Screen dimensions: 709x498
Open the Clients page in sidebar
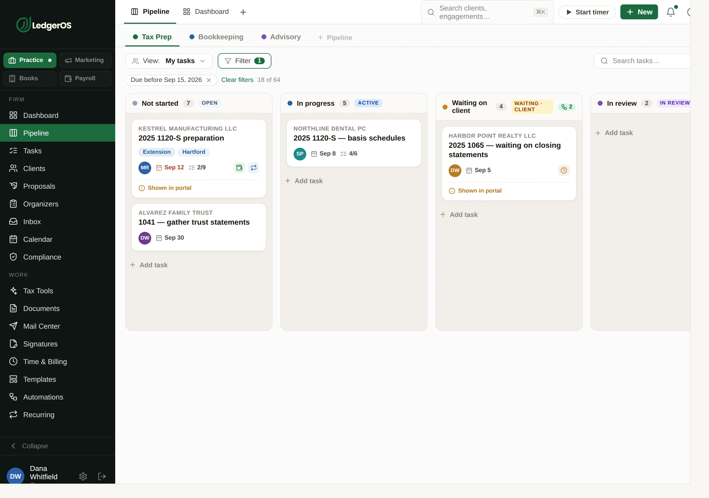57,168
